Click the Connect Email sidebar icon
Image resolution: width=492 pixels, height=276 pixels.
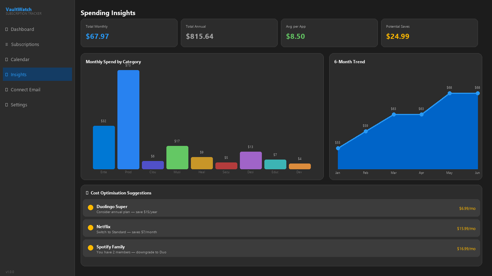7,90
